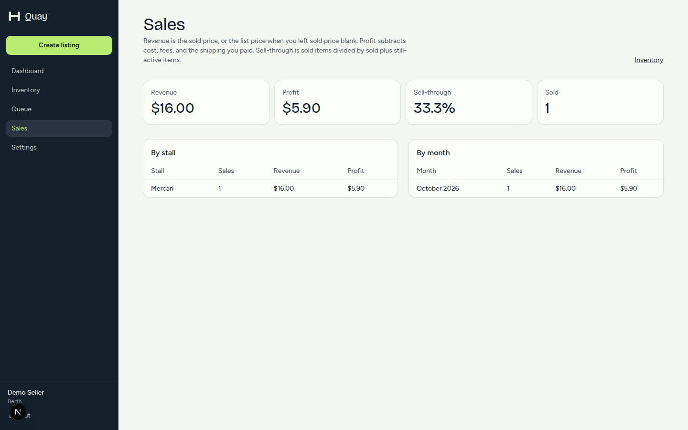The height and width of the screenshot is (430, 688).
Task: Click the description paragraph starting "Revenue is the sold price"
Action: [275, 50]
